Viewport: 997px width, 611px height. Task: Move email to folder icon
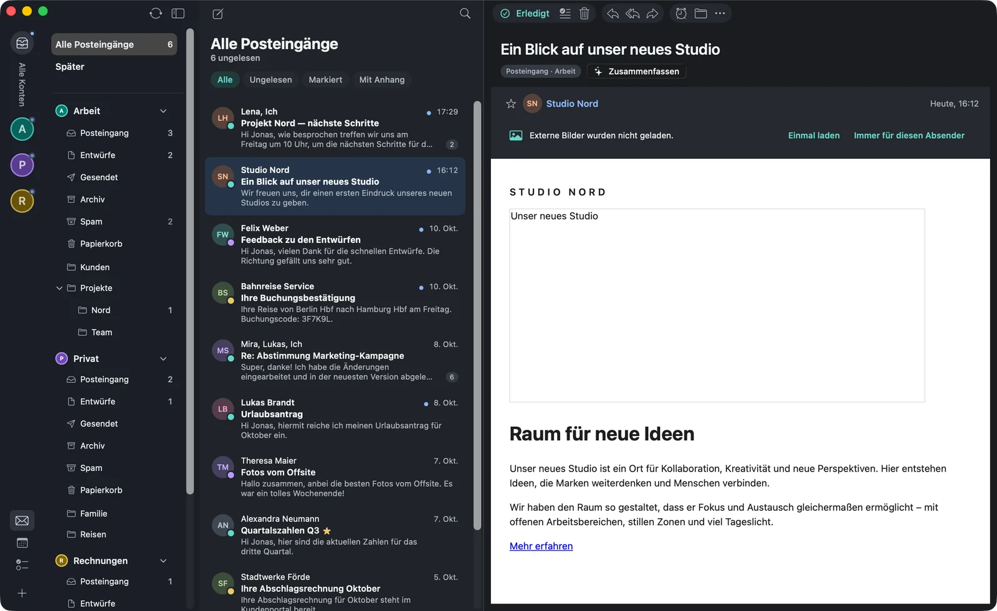[x=701, y=13]
